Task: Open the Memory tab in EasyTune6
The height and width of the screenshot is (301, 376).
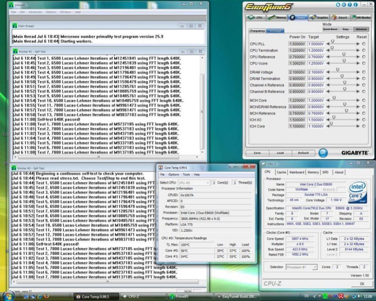Action: point(277,17)
